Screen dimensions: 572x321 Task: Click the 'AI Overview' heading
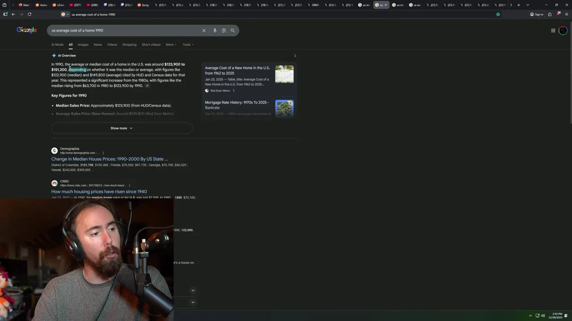pyautogui.click(x=67, y=56)
